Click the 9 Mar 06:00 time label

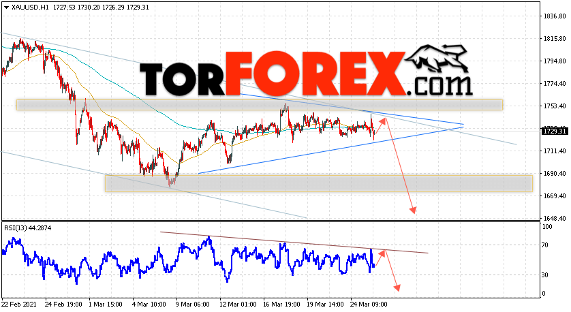pyautogui.click(x=193, y=305)
